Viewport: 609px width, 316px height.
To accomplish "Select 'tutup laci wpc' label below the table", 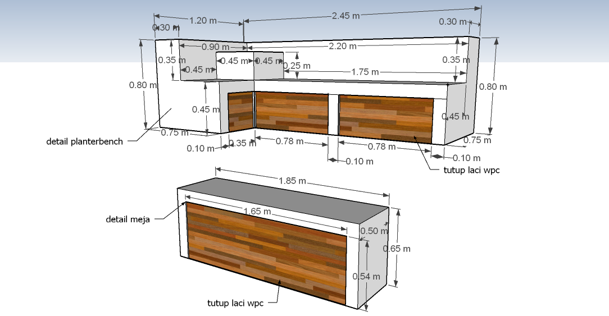I will pos(235,303).
